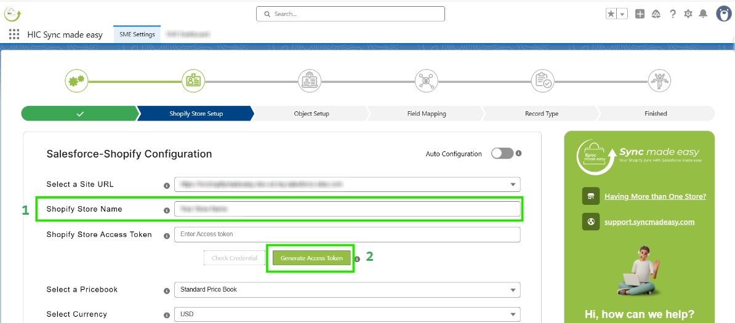This screenshot has height=323, width=735.
Task: Open the notifications bell icon
Action: [703, 14]
